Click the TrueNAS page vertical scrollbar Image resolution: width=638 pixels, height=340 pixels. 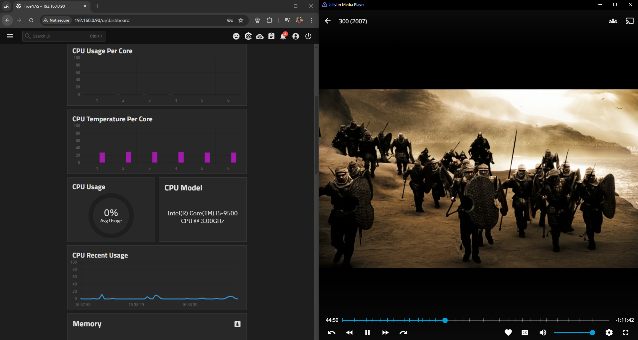(316, 135)
